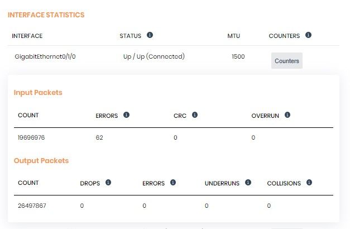
Task: Show info for Input Packets ERRORS
Action: point(126,115)
